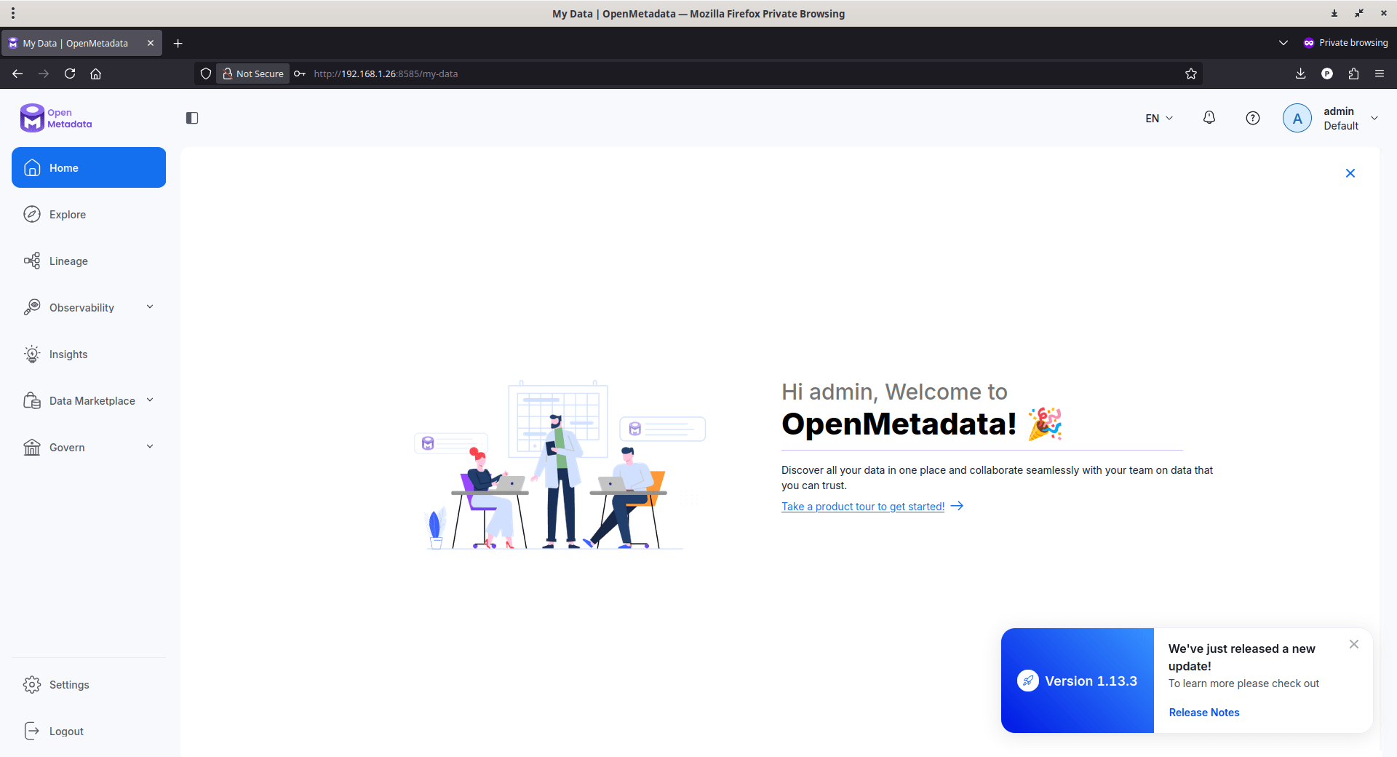The width and height of the screenshot is (1397, 757).
Task: Reload the current page
Action: click(70, 74)
